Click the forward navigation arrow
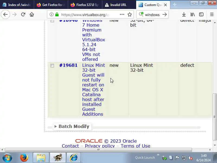This screenshot has width=217, height=163. click(14, 14)
